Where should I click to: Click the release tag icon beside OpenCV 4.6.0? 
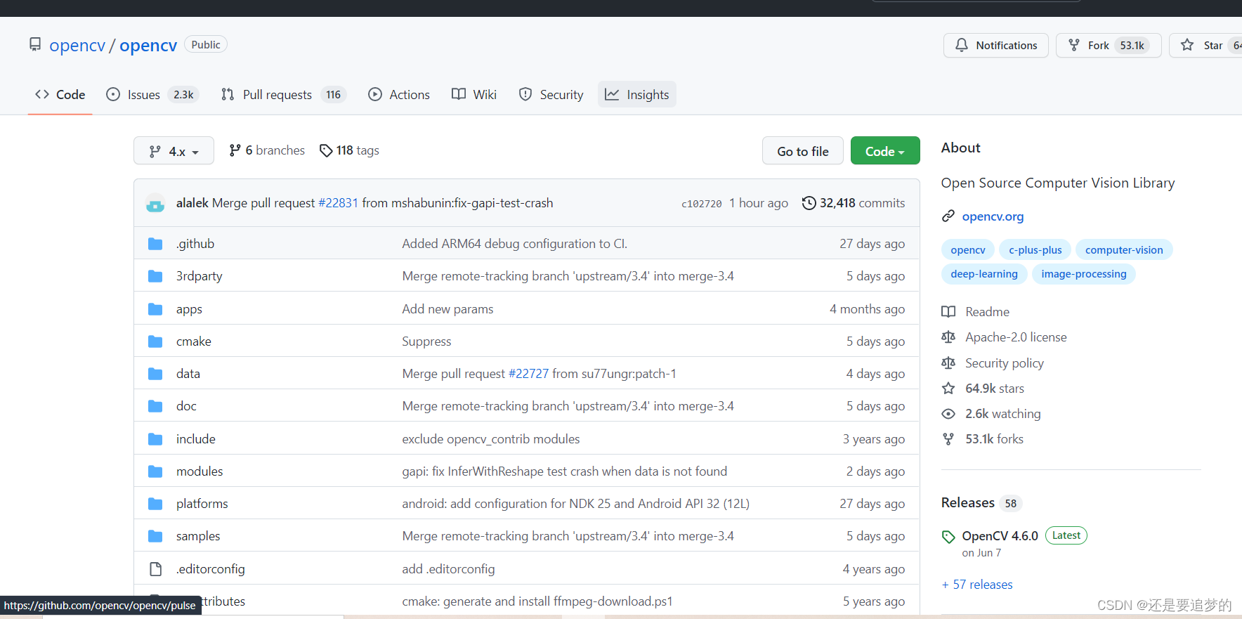pos(948,537)
